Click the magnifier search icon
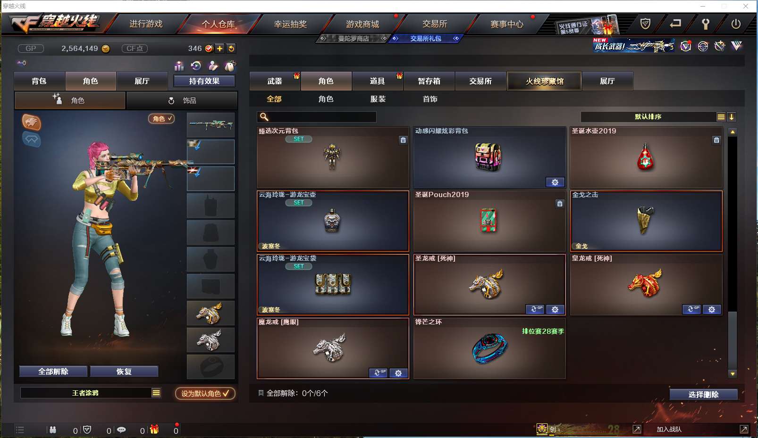The width and height of the screenshot is (758, 438). (x=264, y=117)
